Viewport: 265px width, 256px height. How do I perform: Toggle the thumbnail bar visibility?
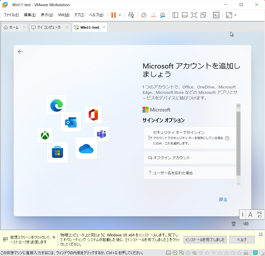coord(184,15)
